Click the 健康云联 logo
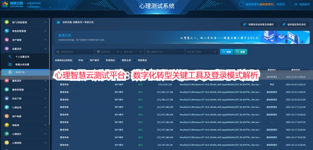Screen dimensions: 313x150 coord(12,4)
